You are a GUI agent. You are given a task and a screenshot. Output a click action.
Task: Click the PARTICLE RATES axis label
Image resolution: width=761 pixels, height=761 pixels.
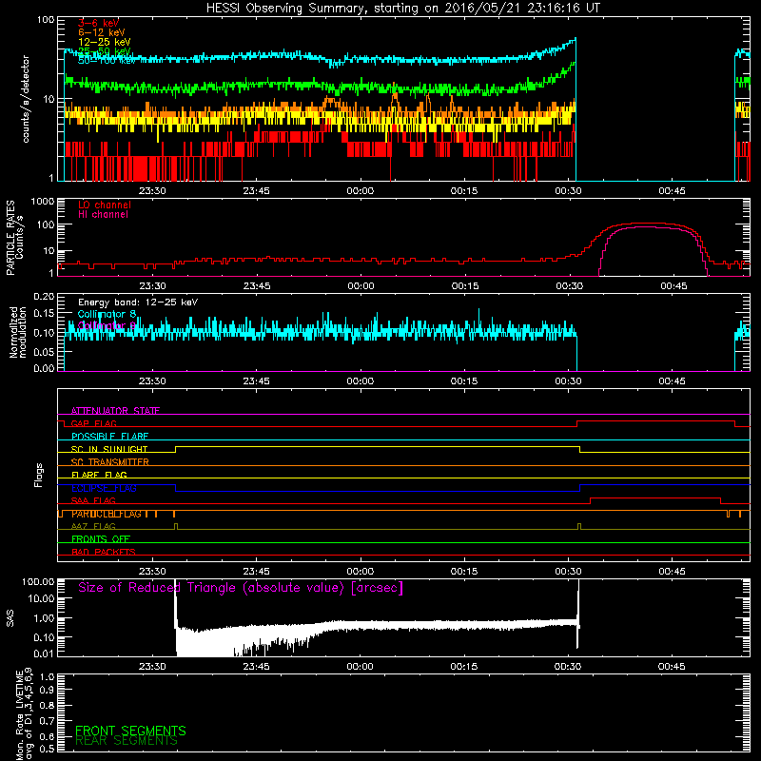coord(10,237)
